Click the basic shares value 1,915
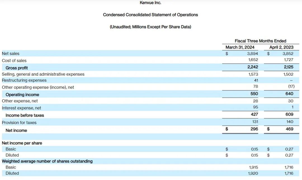The width and height of the screenshot is (302, 180). click(254, 167)
